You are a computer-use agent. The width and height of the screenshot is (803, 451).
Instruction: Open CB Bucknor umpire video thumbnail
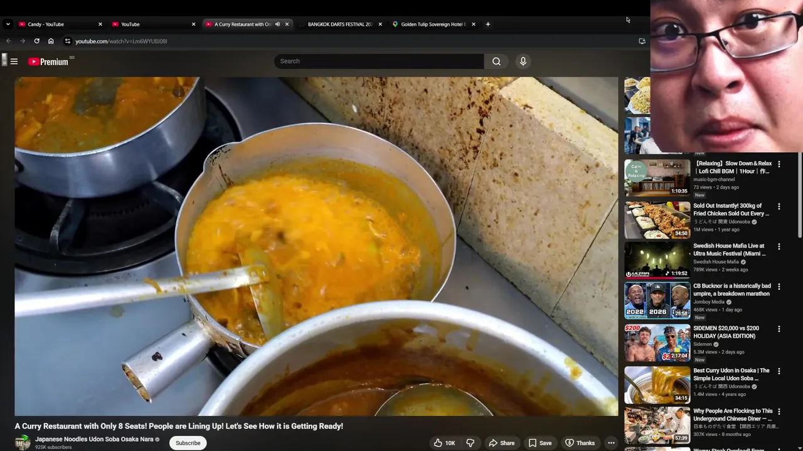point(657,301)
